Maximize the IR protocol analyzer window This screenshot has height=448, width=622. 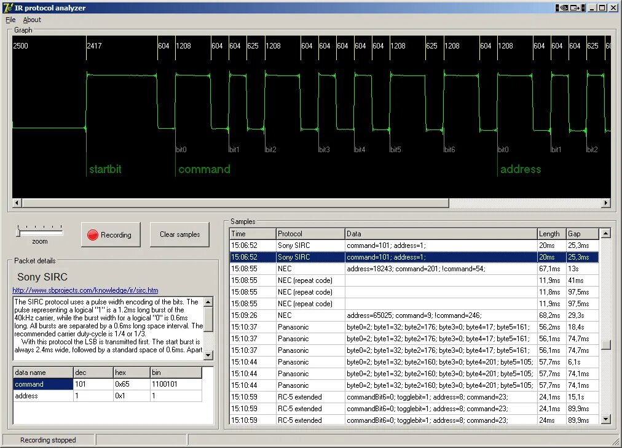click(x=602, y=7)
